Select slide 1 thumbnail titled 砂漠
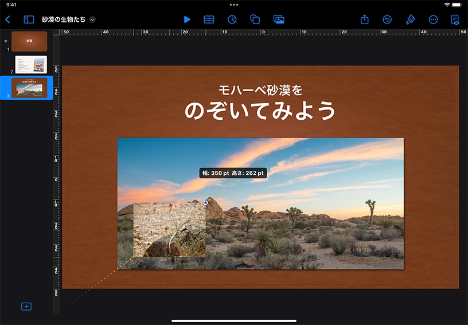Viewport: 468px width, 325px height. (x=29, y=41)
